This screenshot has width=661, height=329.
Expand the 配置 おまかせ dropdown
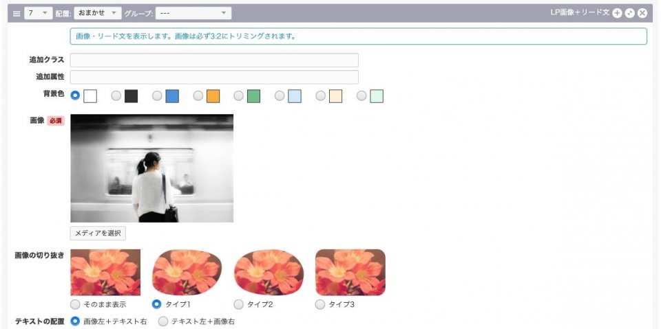[98, 13]
